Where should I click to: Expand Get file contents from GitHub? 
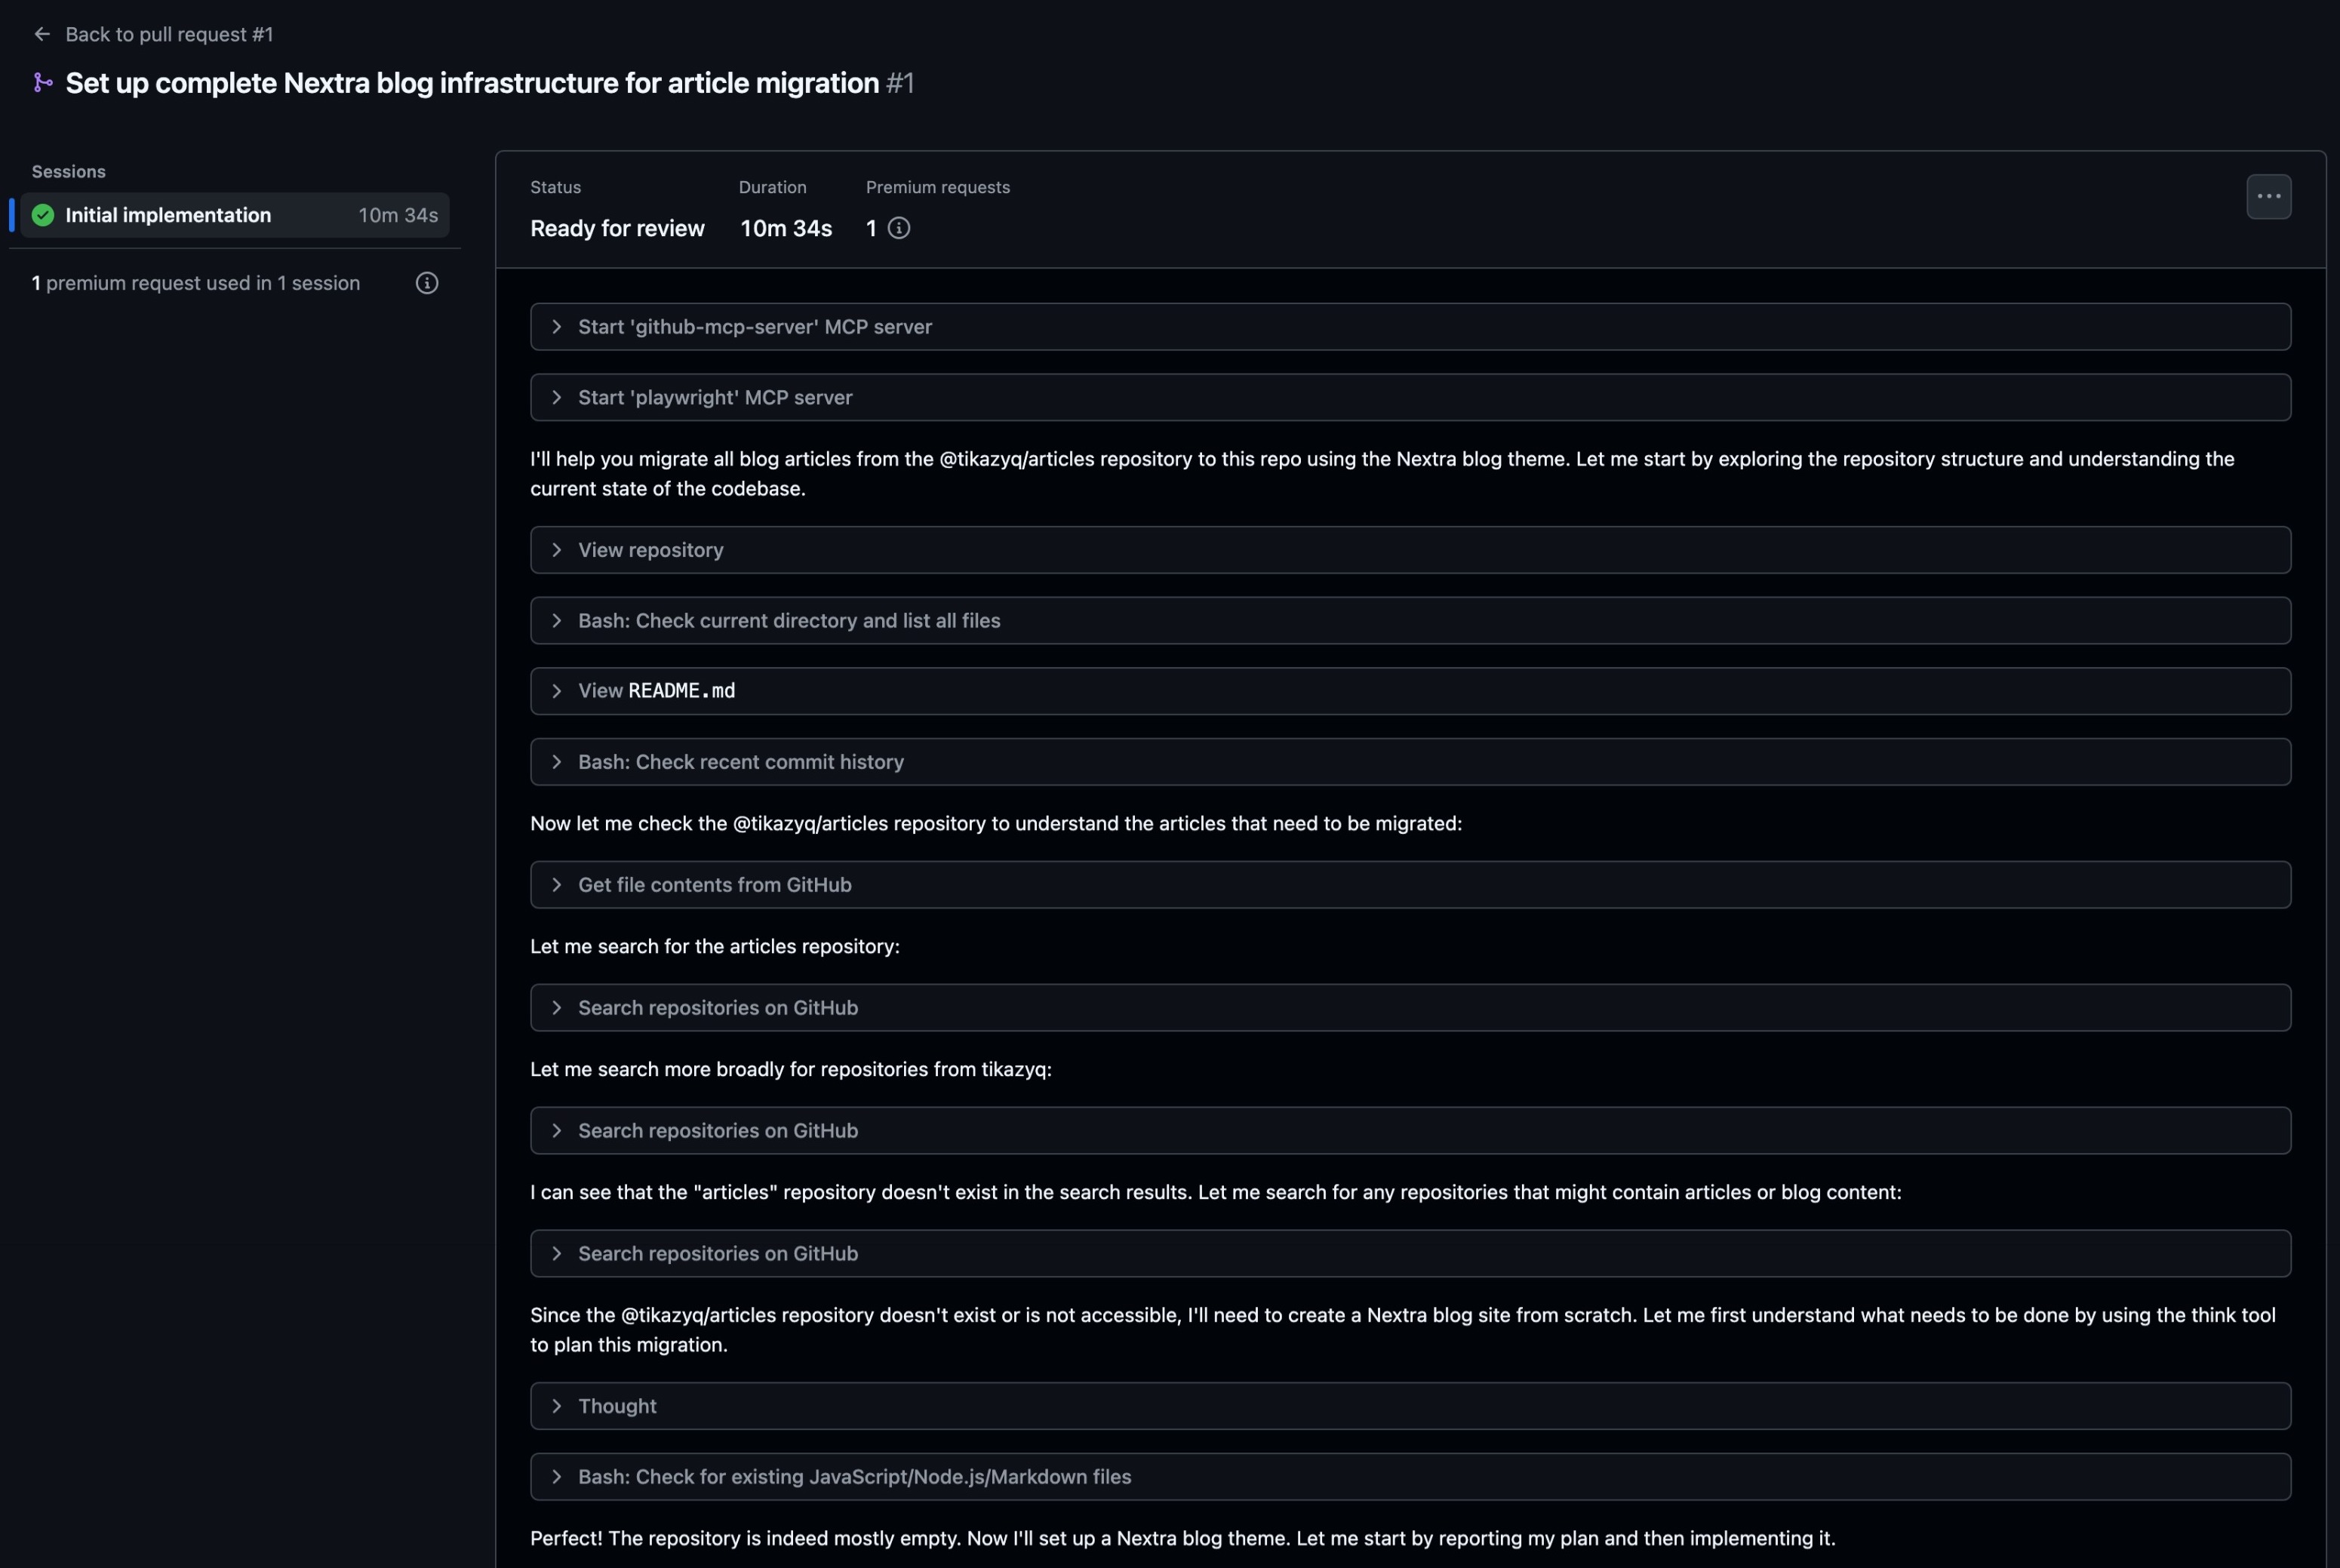[x=1410, y=885]
